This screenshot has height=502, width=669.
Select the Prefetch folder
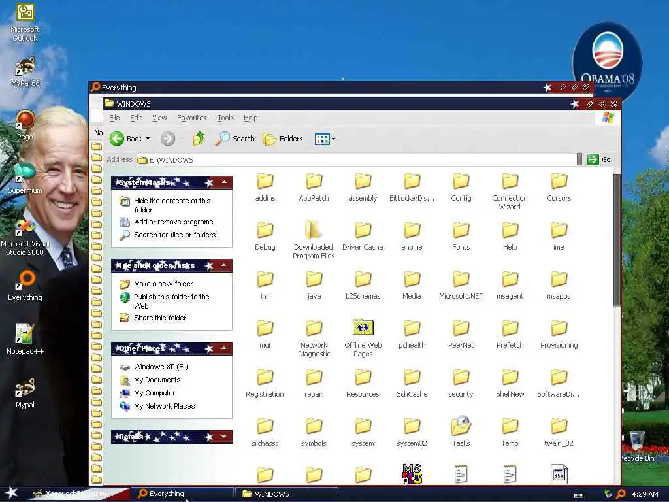tap(510, 334)
